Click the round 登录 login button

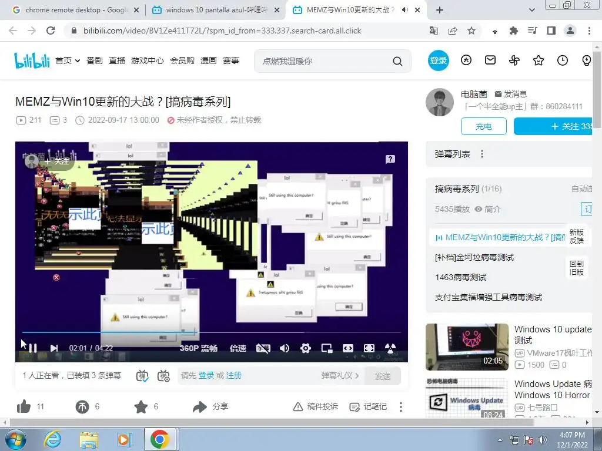click(439, 60)
